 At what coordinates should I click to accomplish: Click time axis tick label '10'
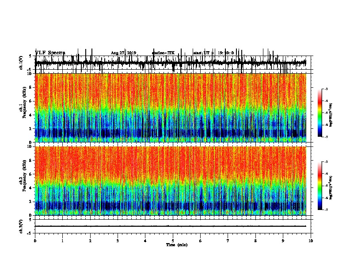[311, 241]
